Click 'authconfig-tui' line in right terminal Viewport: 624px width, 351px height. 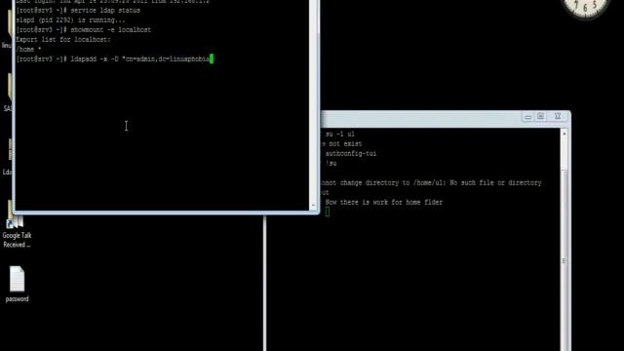click(x=351, y=154)
